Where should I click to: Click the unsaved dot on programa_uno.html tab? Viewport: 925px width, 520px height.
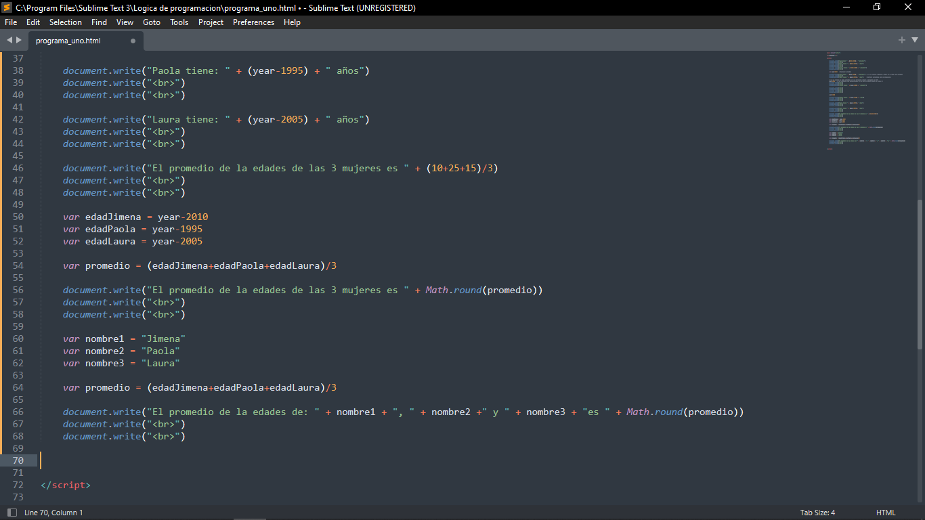coord(133,41)
